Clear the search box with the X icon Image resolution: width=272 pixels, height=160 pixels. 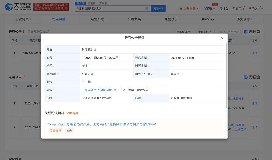pos(147,8)
